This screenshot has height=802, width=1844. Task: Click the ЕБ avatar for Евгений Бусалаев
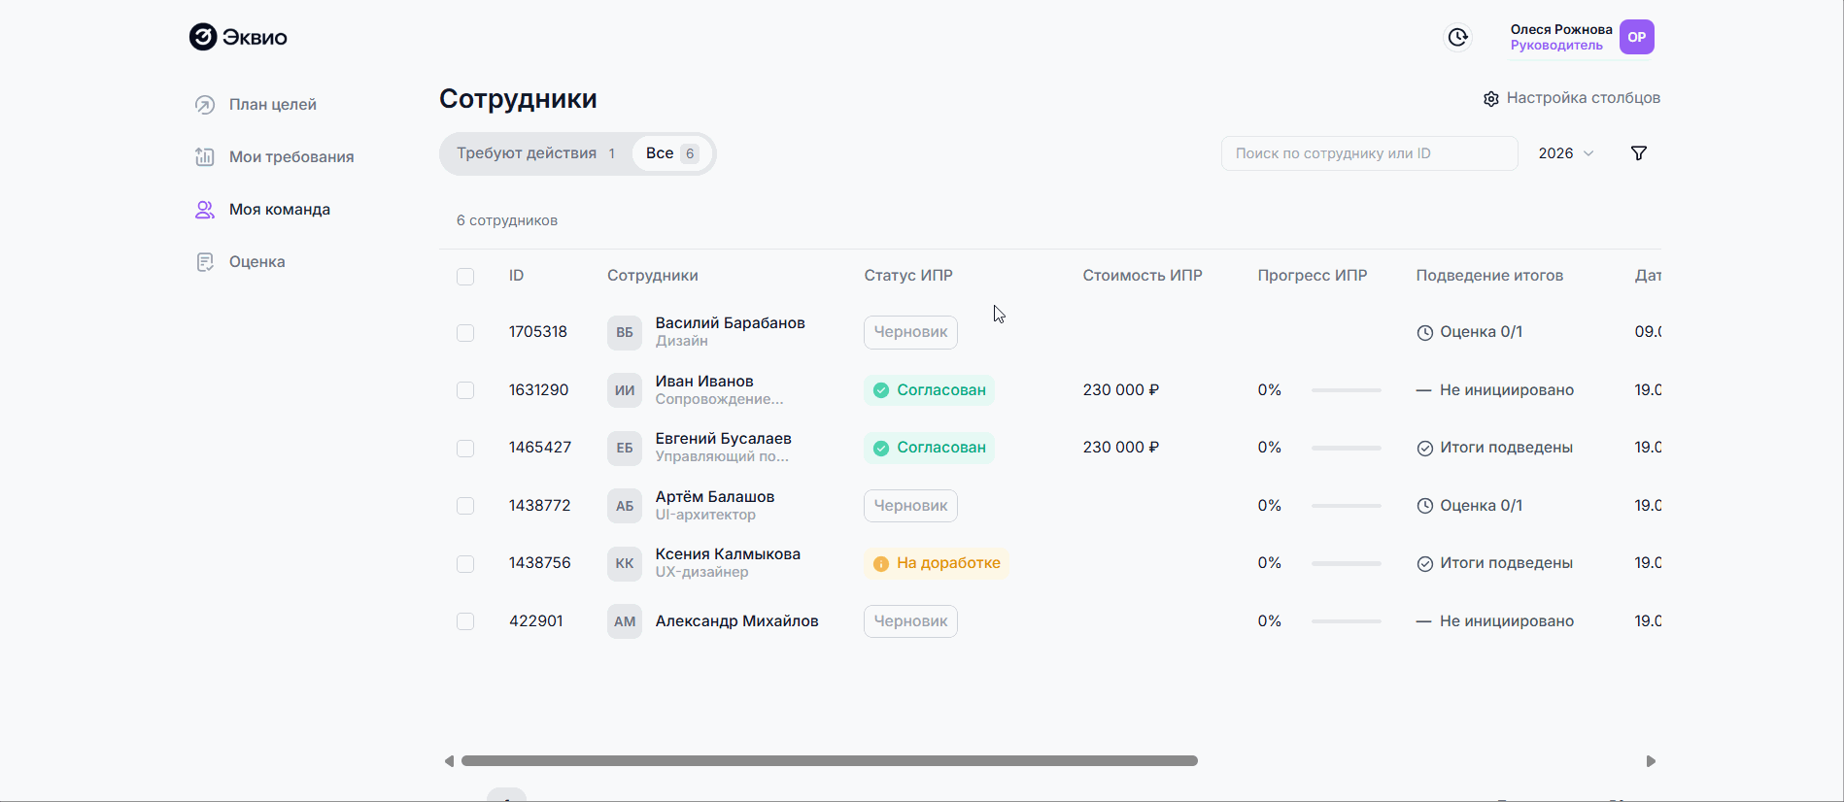point(625,448)
